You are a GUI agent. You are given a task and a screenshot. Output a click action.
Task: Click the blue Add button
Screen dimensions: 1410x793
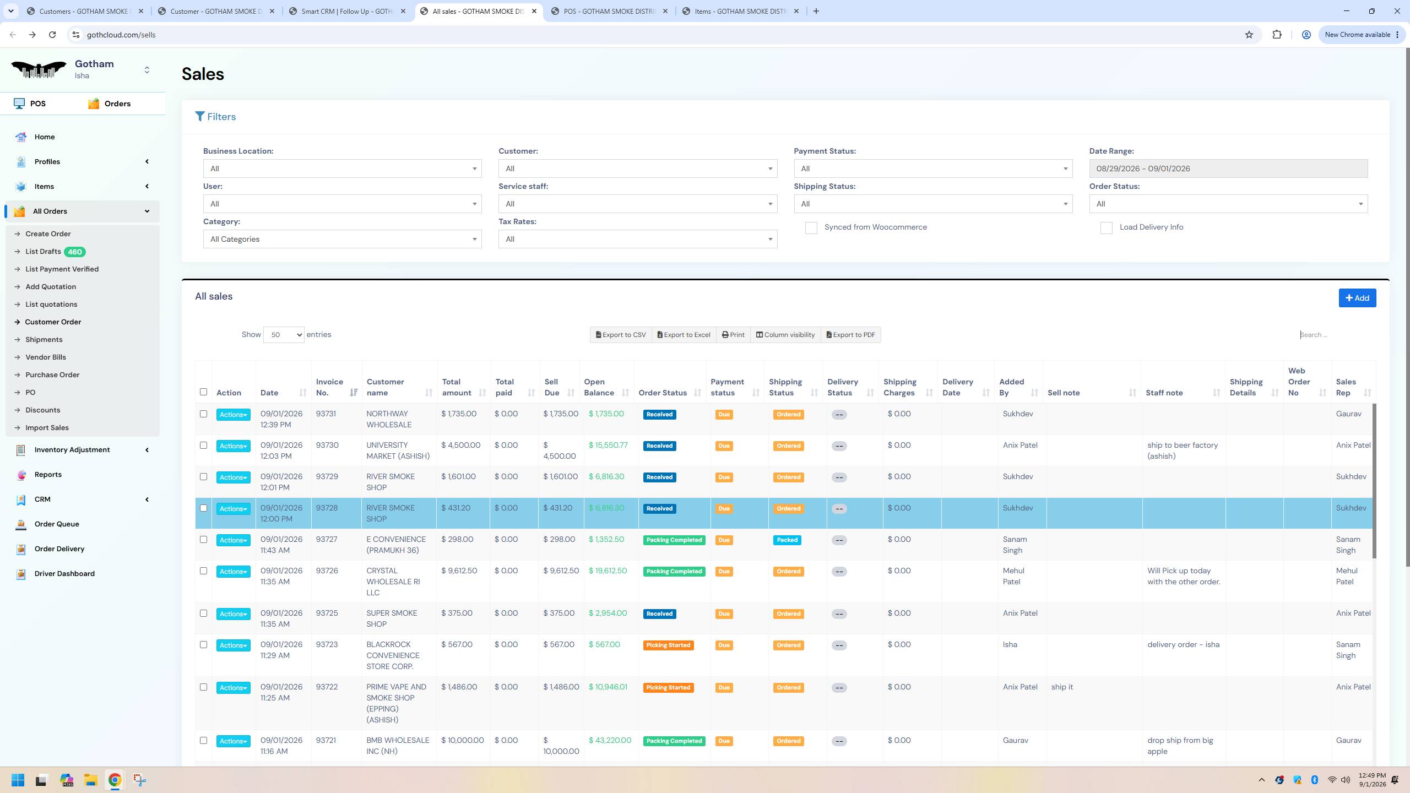(x=1357, y=298)
